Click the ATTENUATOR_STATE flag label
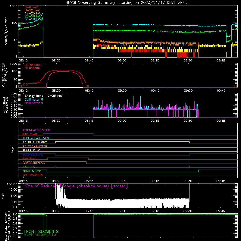This screenshot has width=241, height=241. 36,130
